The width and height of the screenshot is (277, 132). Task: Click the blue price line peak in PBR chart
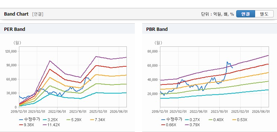[x=227, y=62]
